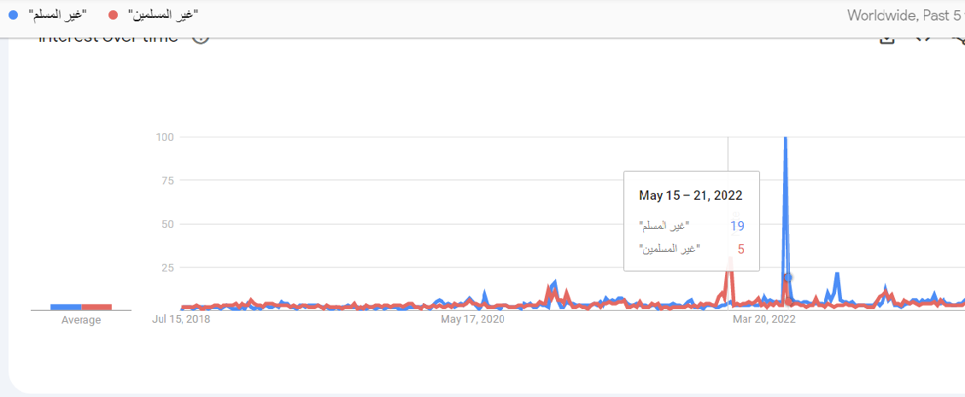The height and width of the screenshot is (397, 965).
Task: Click the highlighted data point on blue line
Action: coord(788,277)
